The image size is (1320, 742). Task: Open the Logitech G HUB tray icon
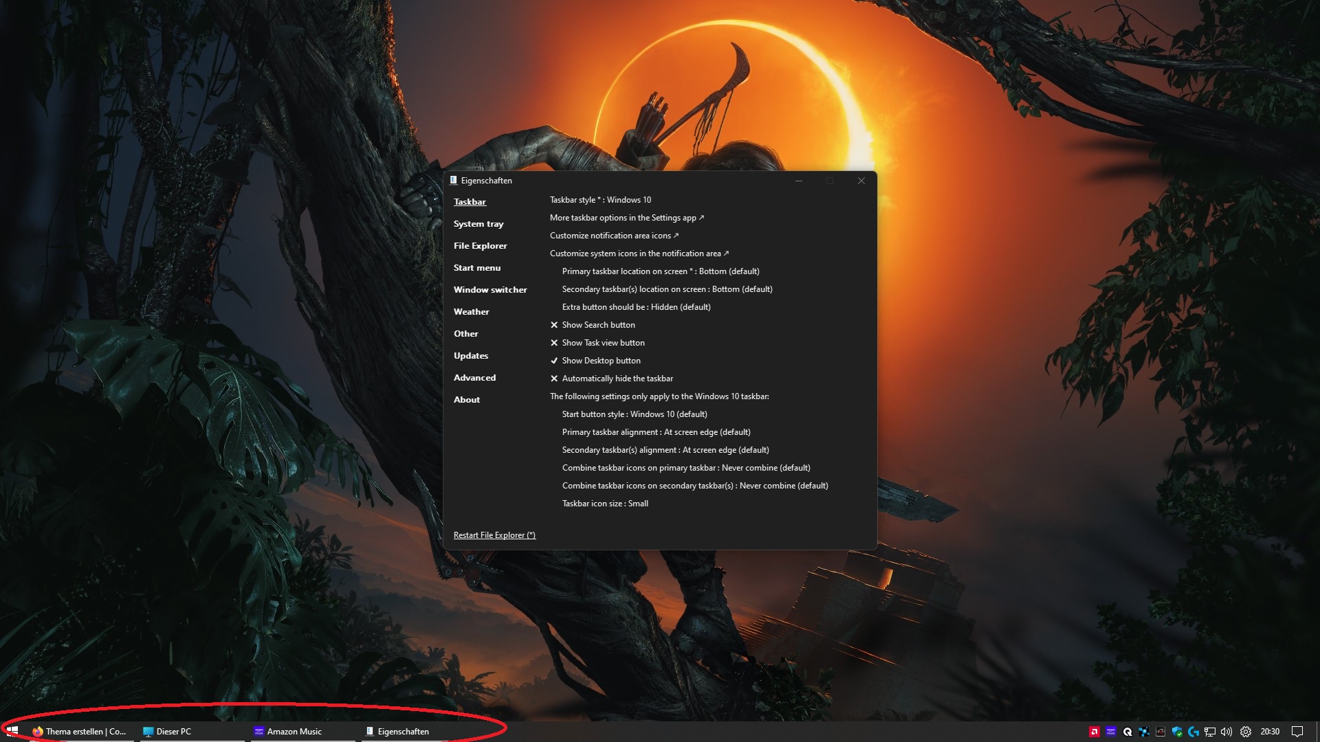[x=1193, y=732]
